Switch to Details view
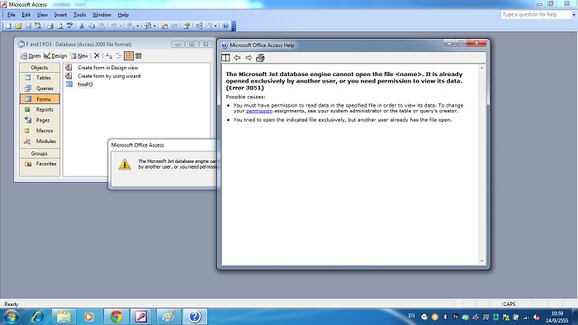 click(138, 55)
